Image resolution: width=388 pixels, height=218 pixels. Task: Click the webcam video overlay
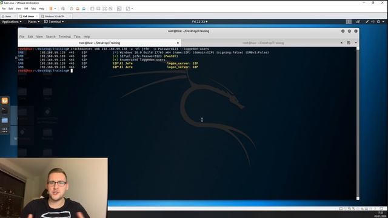click(54, 188)
